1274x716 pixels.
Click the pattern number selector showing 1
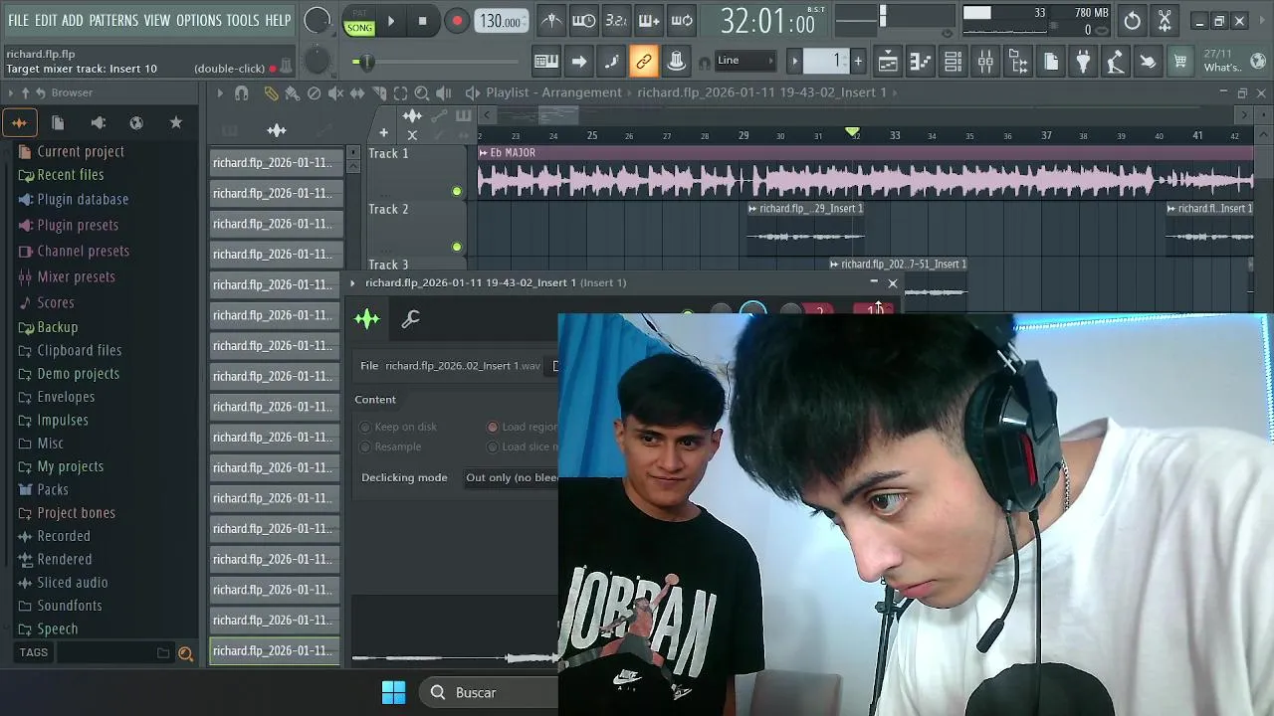(x=825, y=61)
